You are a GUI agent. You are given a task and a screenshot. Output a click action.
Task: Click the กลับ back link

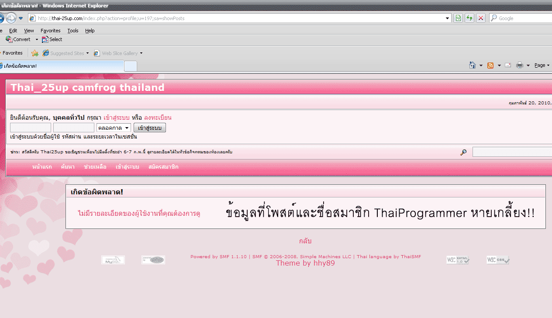click(x=305, y=241)
